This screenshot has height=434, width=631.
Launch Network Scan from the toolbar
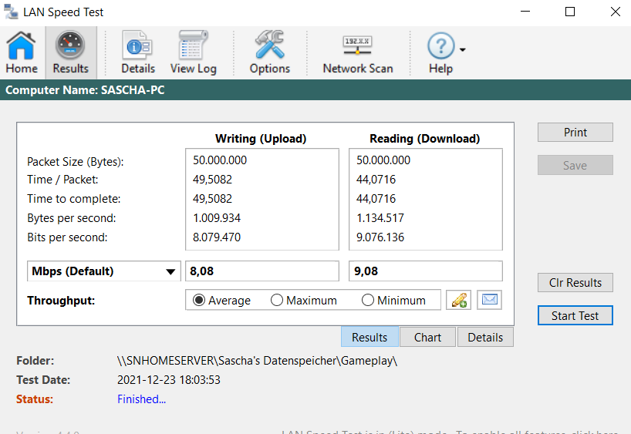(x=358, y=52)
